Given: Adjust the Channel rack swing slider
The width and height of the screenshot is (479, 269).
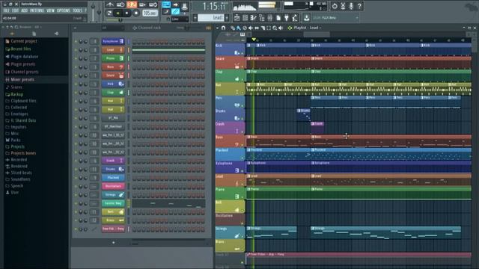Looking at the screenshot, I should [187, 28].
